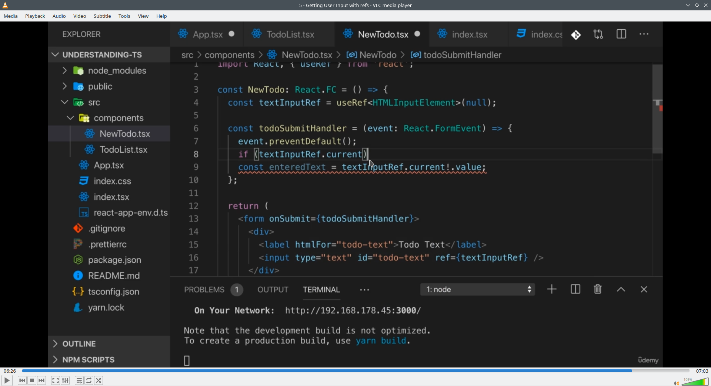Image resolution: width=711 pixels, height=386 pixels.
Task: Adjust the volume slider
Action: point(695,382)
